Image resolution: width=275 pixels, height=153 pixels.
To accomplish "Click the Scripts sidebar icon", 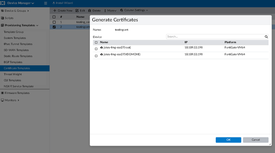I will [2, 18].
